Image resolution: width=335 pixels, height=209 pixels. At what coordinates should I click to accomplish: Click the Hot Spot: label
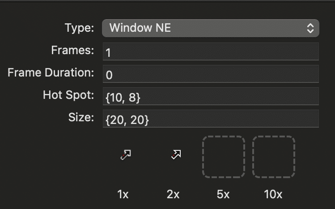68,95
